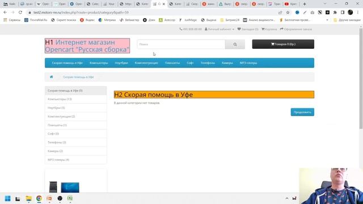Open Закладки wishlist heart link
Image resolution: width=363 pixels, height=204 pixels.
pos(248,29)
